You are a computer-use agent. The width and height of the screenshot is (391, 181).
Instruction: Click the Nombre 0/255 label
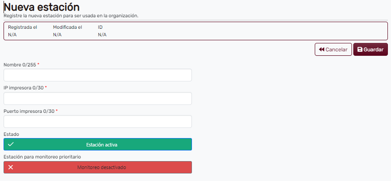(x=20, y=65)
